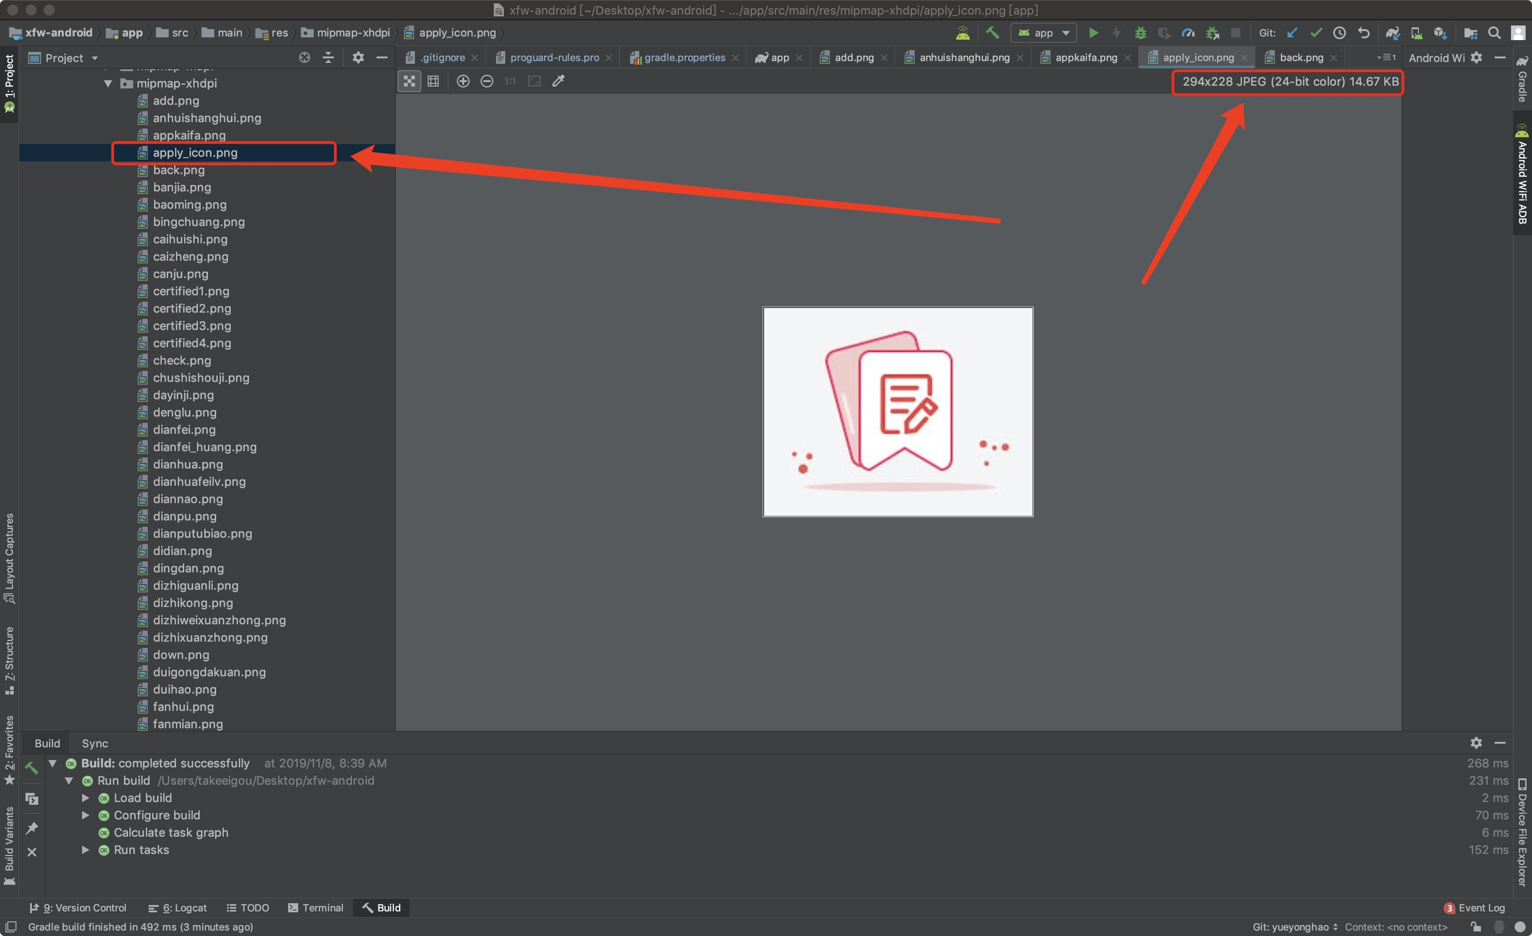Click Attach debugger to Android process
Viewport: 1532px width, 936px height.
tap(1212, 33)
